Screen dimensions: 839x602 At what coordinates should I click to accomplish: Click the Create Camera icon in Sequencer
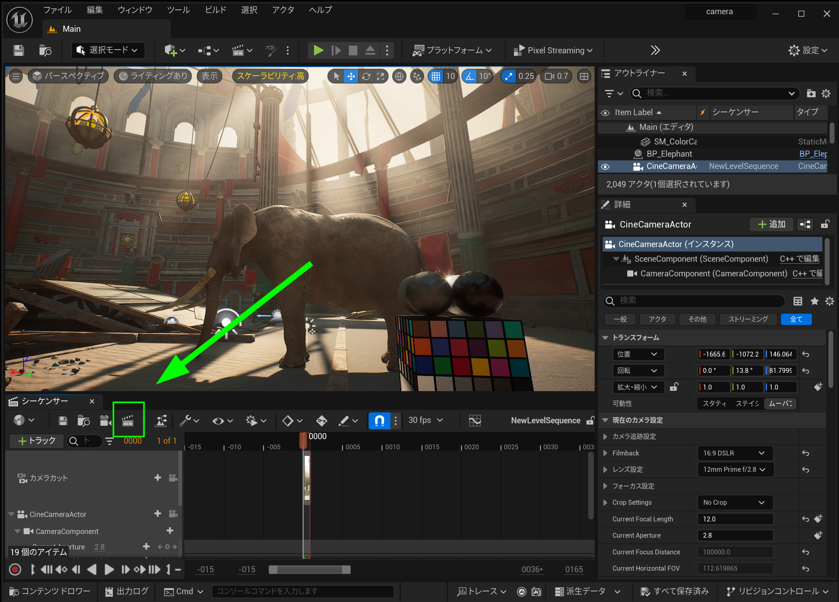click(105, 420)
